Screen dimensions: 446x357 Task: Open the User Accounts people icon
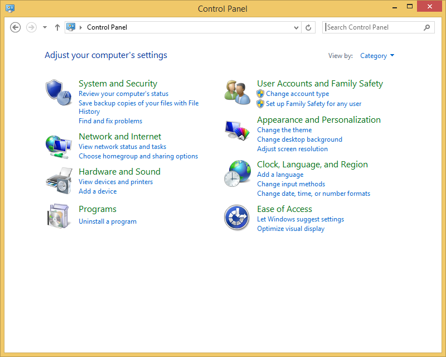pyautogui.click(x=237, y=92)
